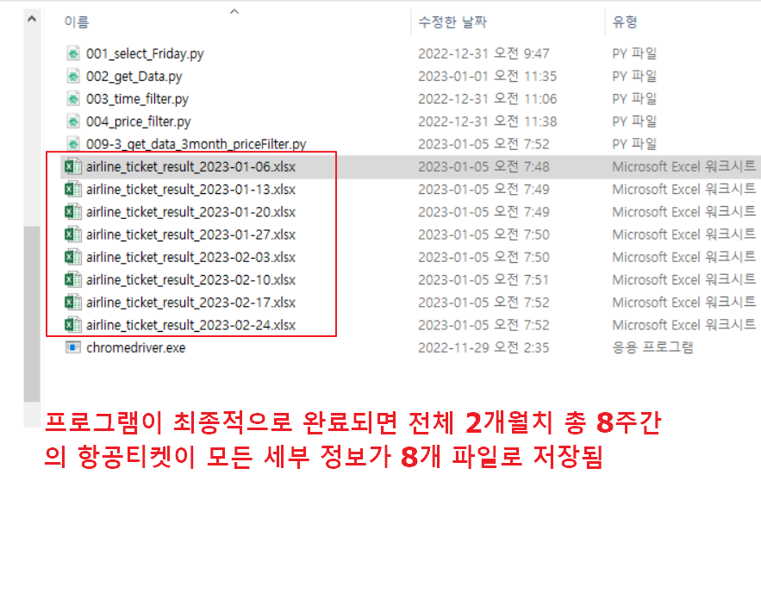Click date 2023-01-05 오전 7:48
The image size is (761, 606).
tap(483, 166)
